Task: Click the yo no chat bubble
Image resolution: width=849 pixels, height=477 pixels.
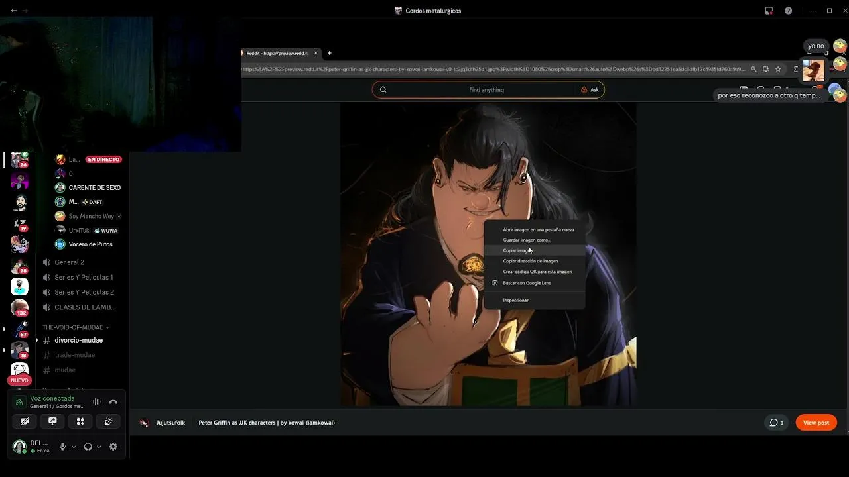Action: click(816, 46)
